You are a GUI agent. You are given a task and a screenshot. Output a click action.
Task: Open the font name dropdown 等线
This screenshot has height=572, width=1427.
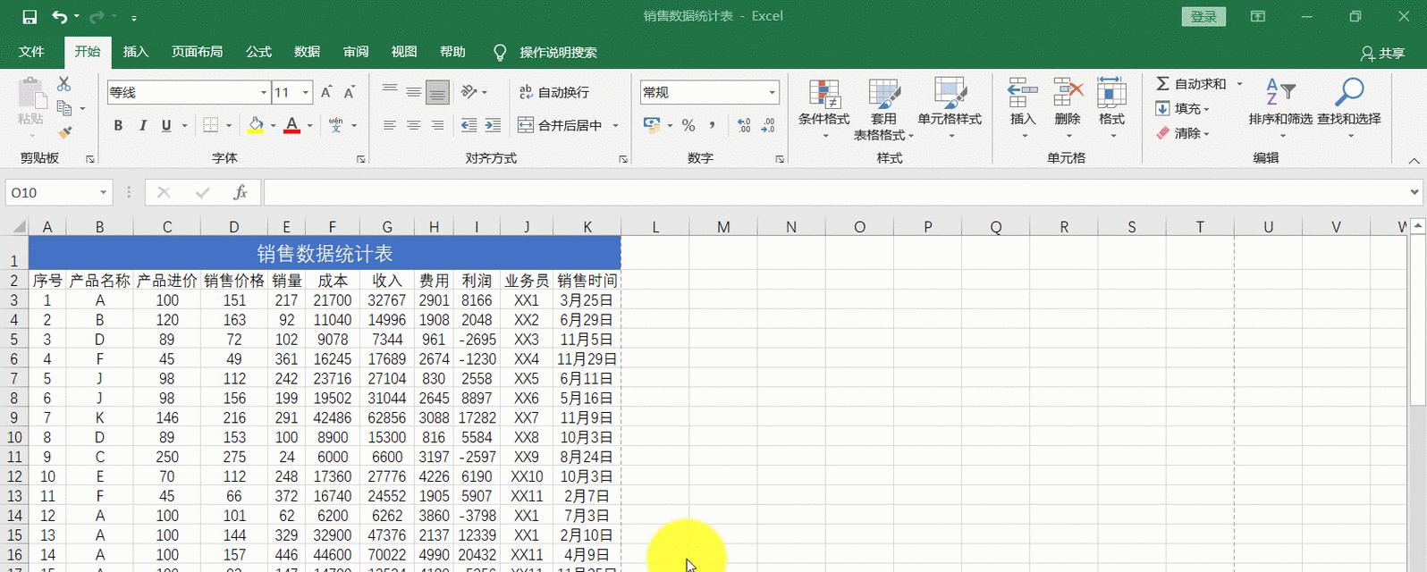(x=264, y=92)
